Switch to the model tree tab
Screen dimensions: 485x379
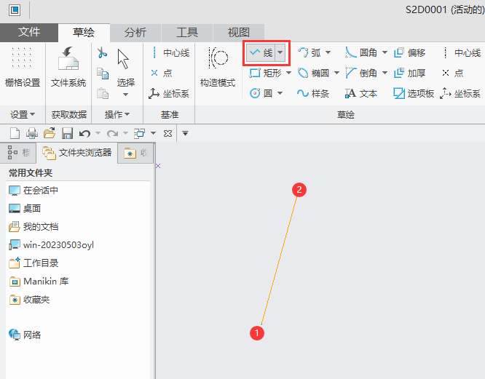click(x=18, y=153)
